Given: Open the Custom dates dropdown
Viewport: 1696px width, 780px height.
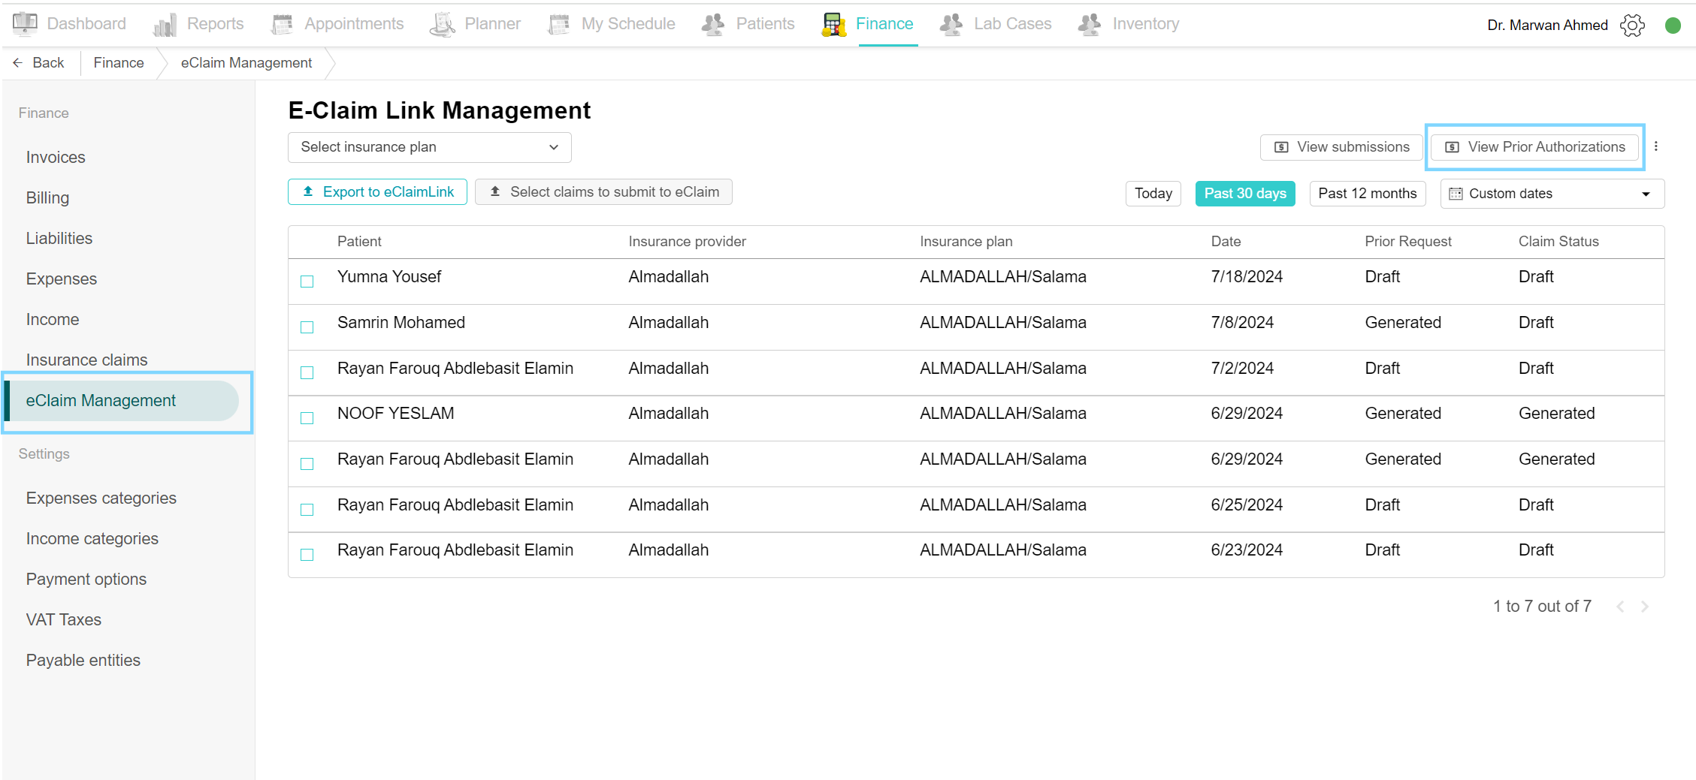Looking at the screenshot, I should [1552, 194].
